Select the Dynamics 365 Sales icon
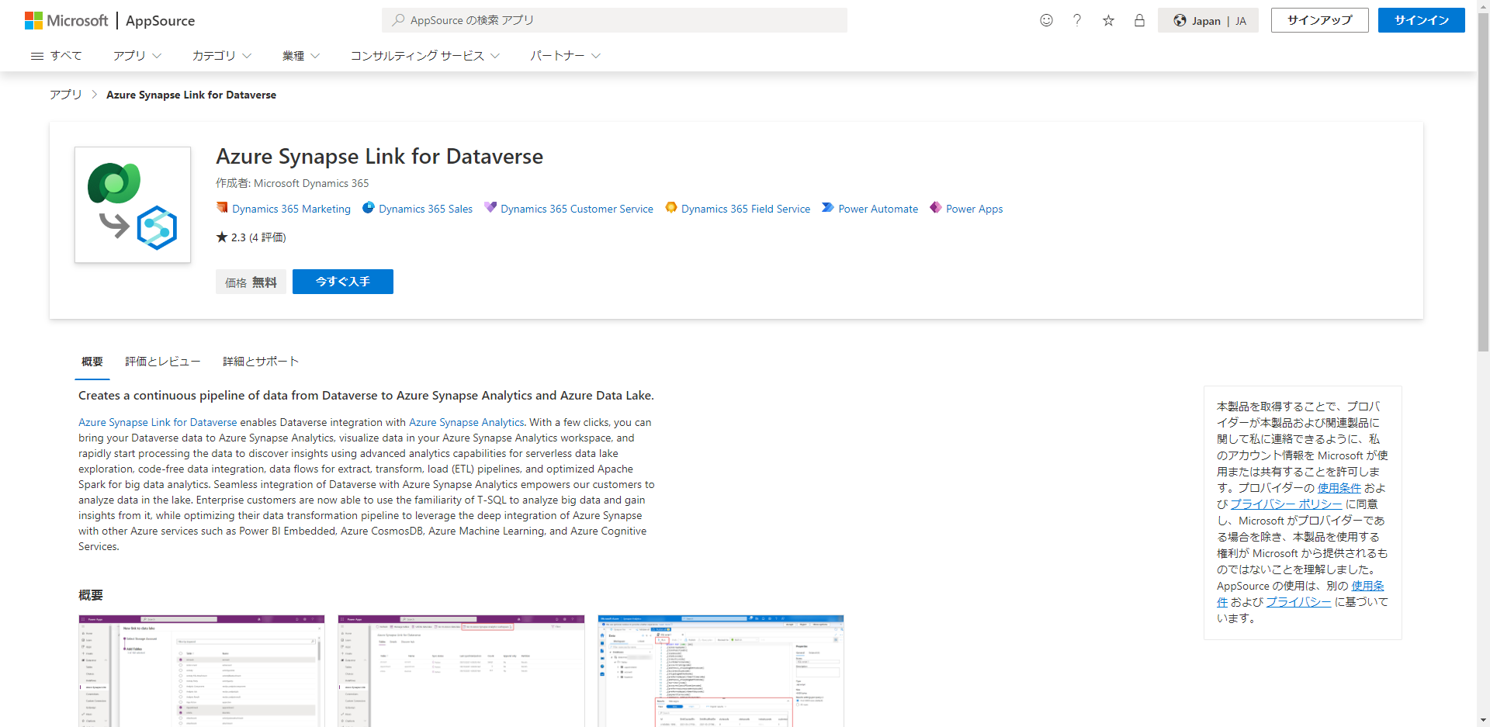Image resolution: width=1490 pixels, height=727 pixels. tap(368, 208)
